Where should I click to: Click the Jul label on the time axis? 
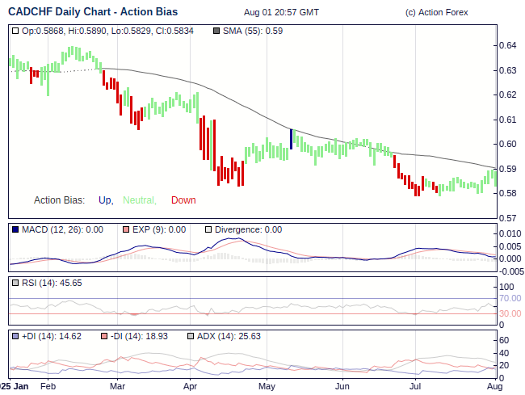415,387
